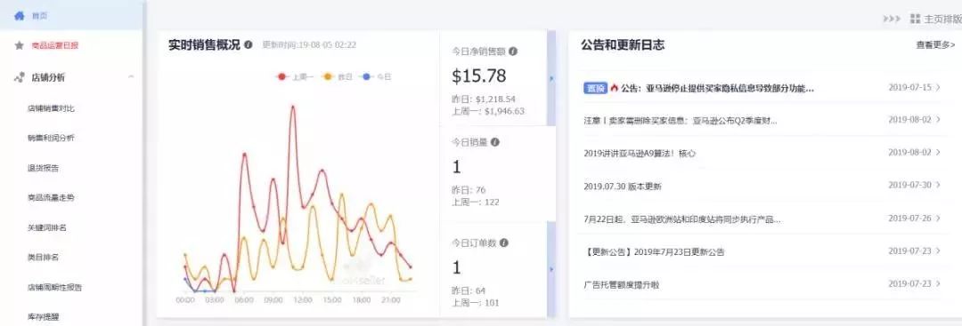Click the 主页排版 grid icon

point(916,19)
